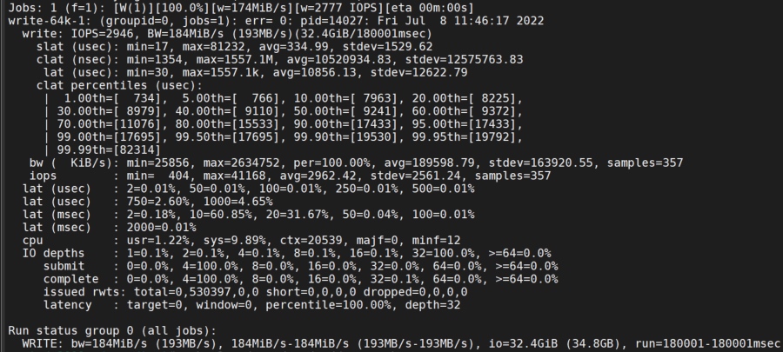
Task: Click the lat (usec) 750=2.60% line
Action: point(147,202)
